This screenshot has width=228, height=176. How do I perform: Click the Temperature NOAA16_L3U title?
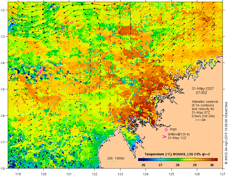(177, 154)
